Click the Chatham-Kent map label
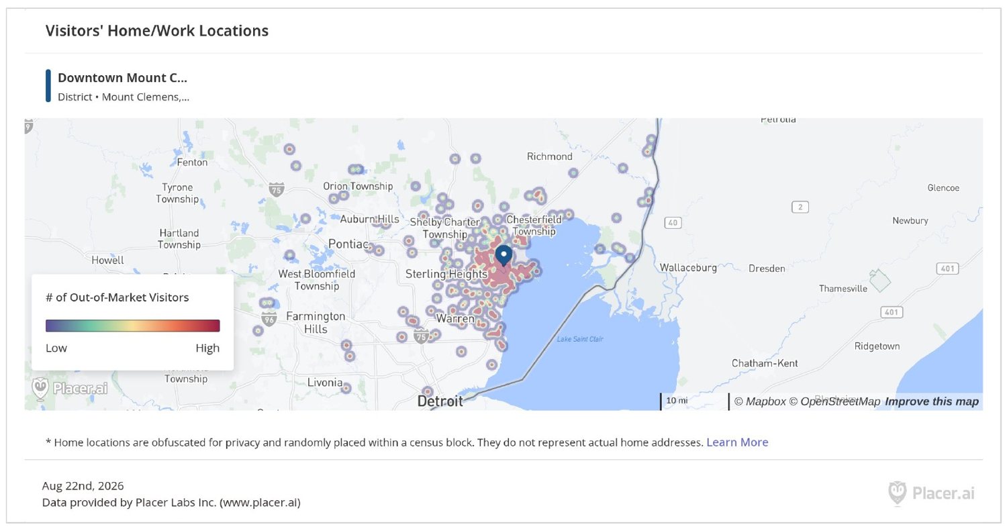Screen dimensions: 1007x529 [x=765, y=363]
